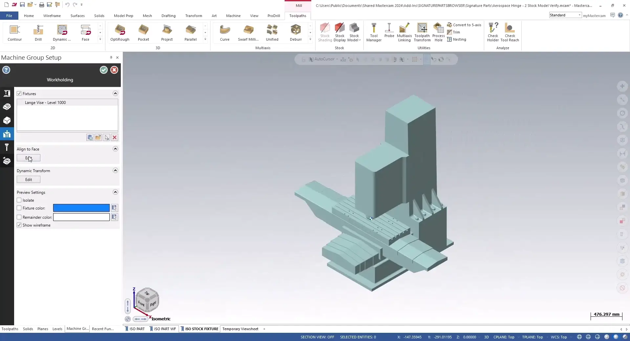The width and height of the screenshot is (630, 341).
Task: Click the Check Holder analyze icon
Action: pyautogui.click(x=492, y=32)
